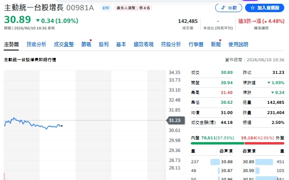
Task: Click large price 30.89 in header
Action: point(17,20)
